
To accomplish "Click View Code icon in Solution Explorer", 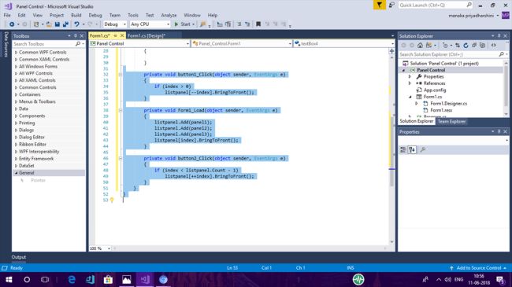I will point(494,46).
